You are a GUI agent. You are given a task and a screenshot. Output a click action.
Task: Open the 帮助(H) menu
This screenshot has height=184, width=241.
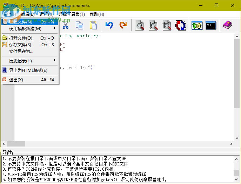click(x=97, y=14)
